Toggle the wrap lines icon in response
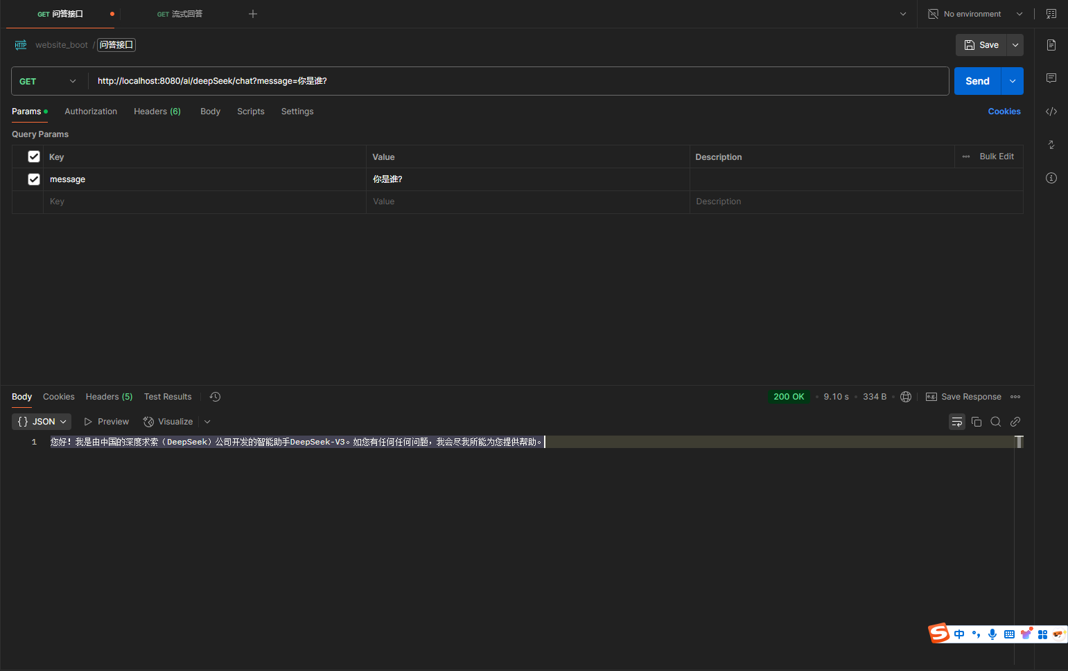Image resolution: width=1068 pixels, height=671 pixels. pos(956,422)
